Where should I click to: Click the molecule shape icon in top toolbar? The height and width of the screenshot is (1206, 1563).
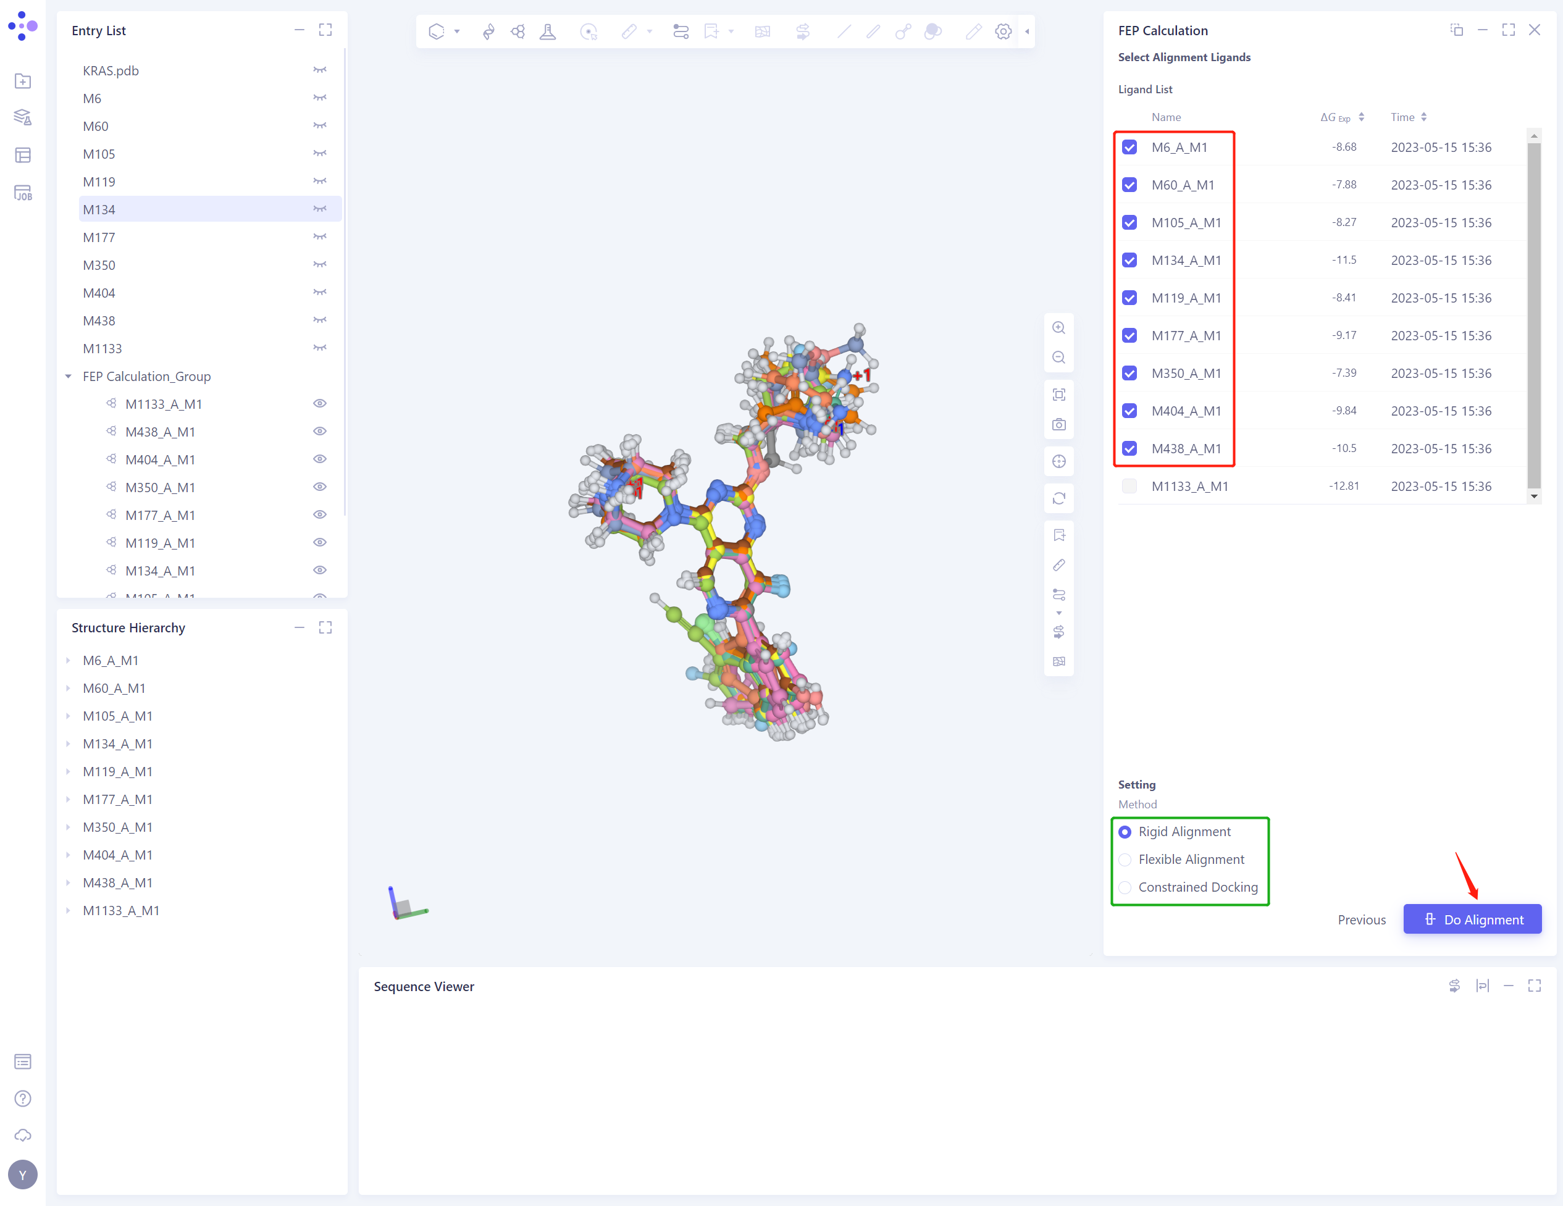point(437,31)
